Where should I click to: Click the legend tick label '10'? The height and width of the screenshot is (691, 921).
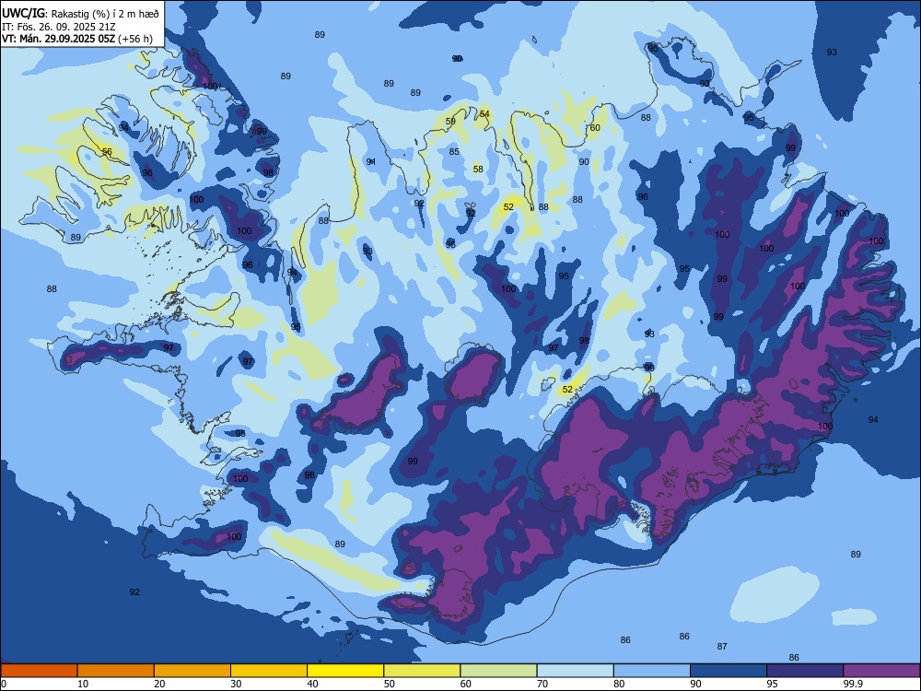pos(83,684)
